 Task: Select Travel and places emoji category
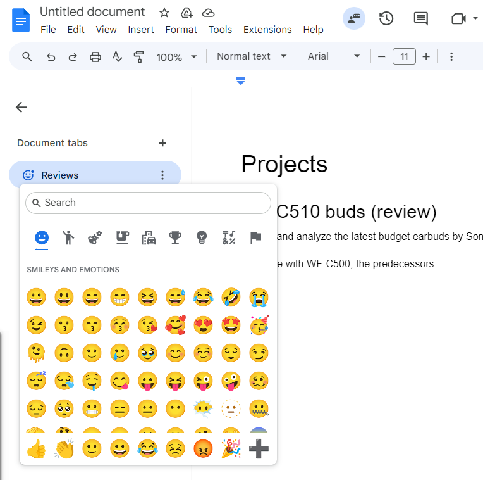149,238
